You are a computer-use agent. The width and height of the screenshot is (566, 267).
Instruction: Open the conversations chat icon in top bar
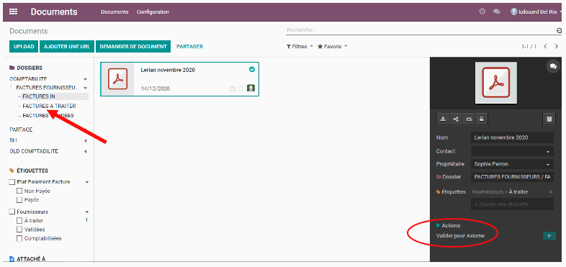coord(497,12)
